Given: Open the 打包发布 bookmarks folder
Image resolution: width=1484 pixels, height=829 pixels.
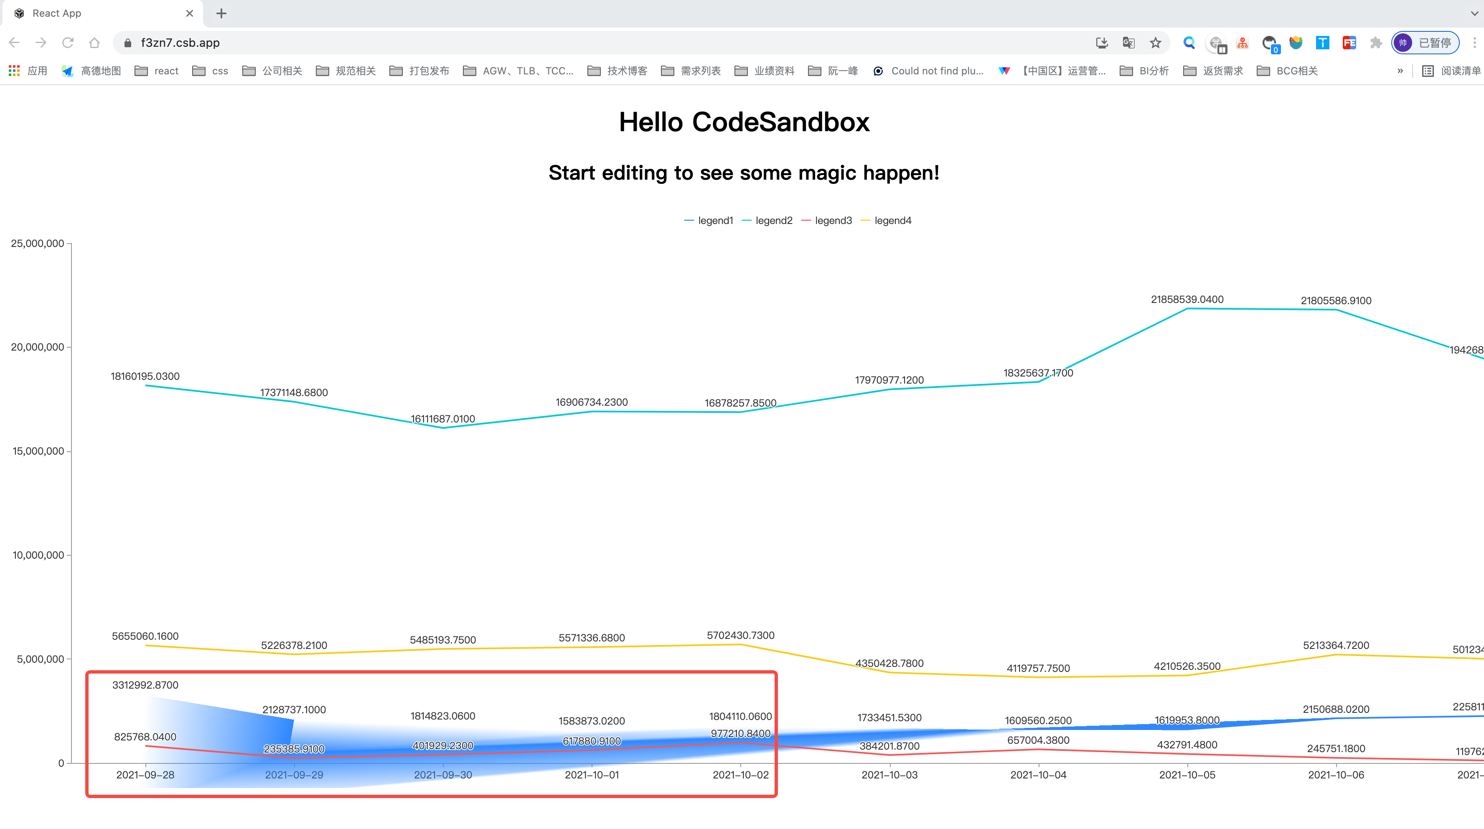Looking at the screenshot, I should (x=419, y=71).
